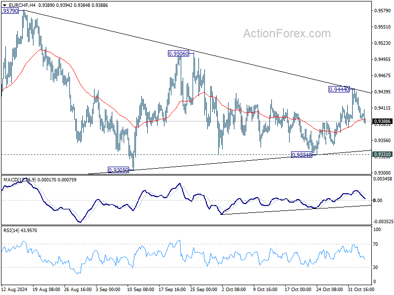Image resolution: width=394 pixels, height=295 pixels.
Task: Click the 0.94675 price axis value
Action: click(x=383, y=76)
